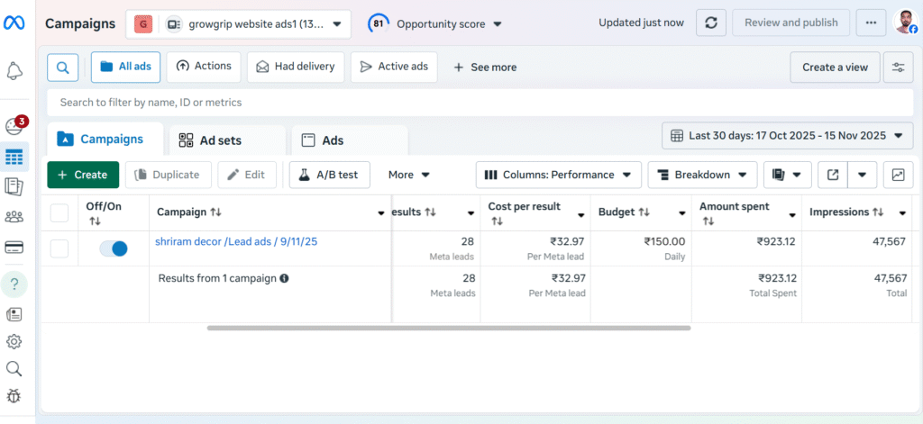The width and height of the screenshot is (923, 424).
Task: Turn off the shriram decor campaign toggle
Action: coord(114,248)
